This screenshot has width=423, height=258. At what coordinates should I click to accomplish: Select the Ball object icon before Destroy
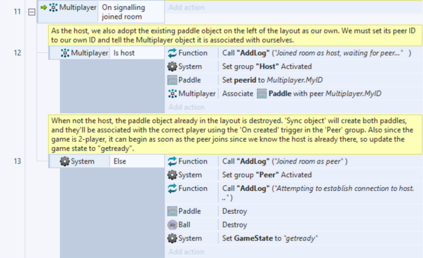click(172, 224)
